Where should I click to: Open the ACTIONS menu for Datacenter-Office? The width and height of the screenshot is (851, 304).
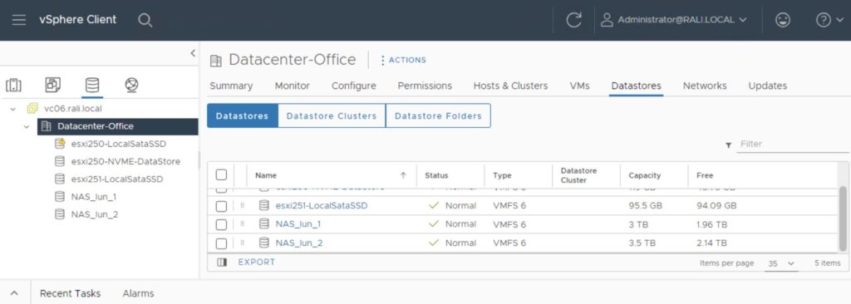(403, 61)
